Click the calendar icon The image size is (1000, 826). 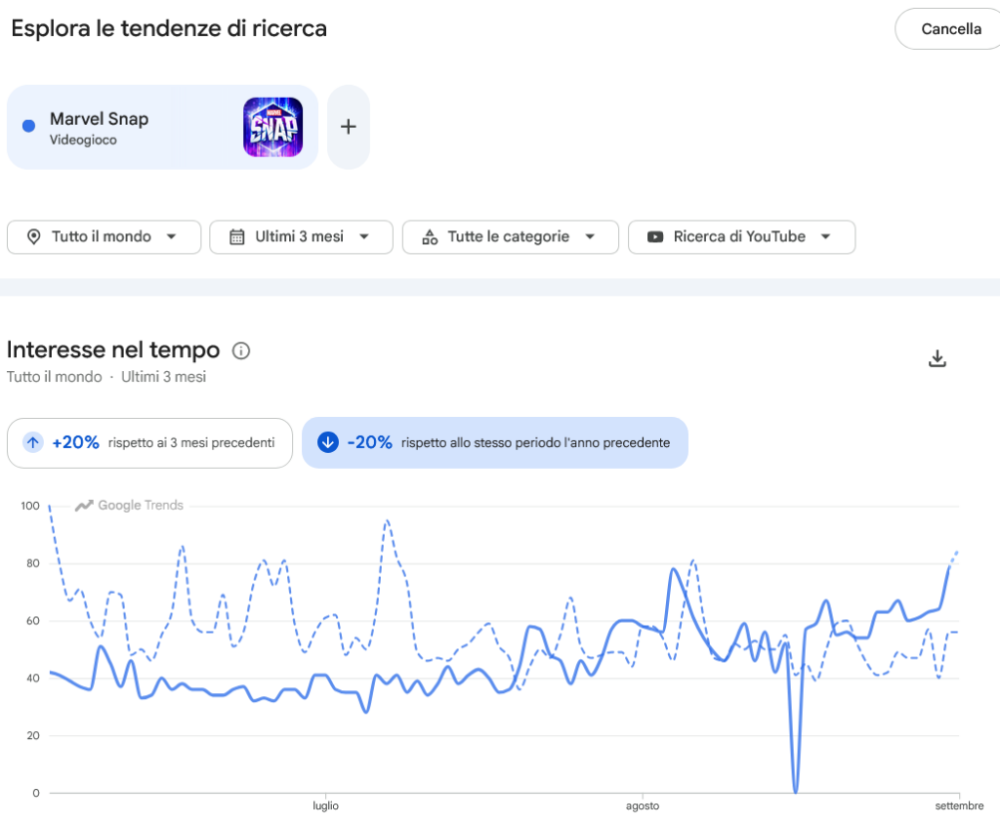pyautogui.click(x=236, y=236)
